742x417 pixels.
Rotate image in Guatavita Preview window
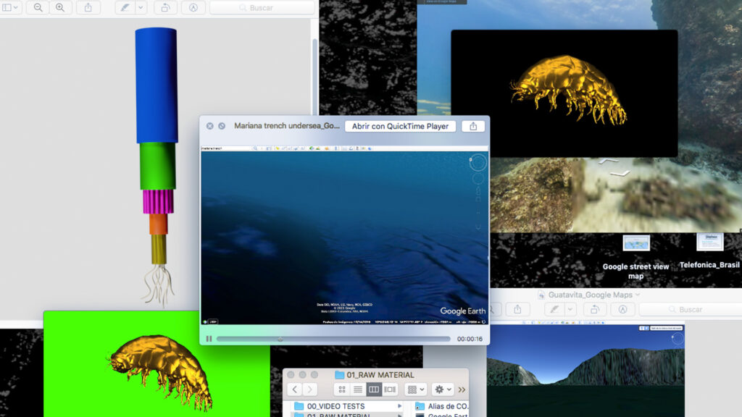(x=595, y=310)
